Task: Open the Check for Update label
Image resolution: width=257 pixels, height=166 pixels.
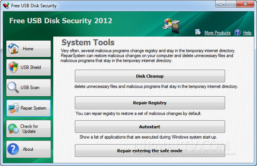Action: click(29, 129)
